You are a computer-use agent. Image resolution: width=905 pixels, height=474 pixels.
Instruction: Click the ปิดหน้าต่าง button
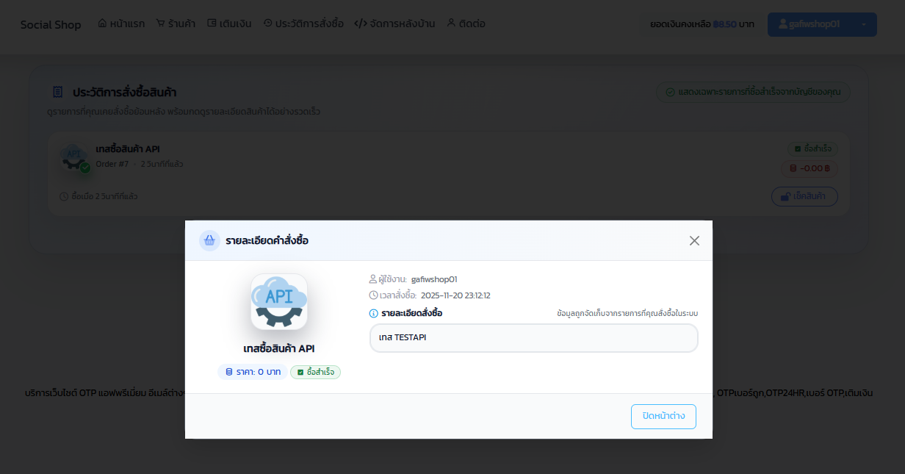pos(663,416)
